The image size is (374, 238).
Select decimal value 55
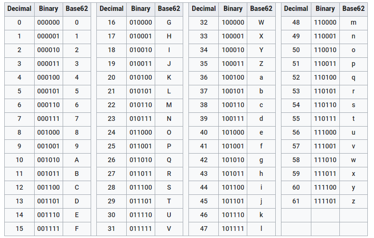tap(296, 119)
